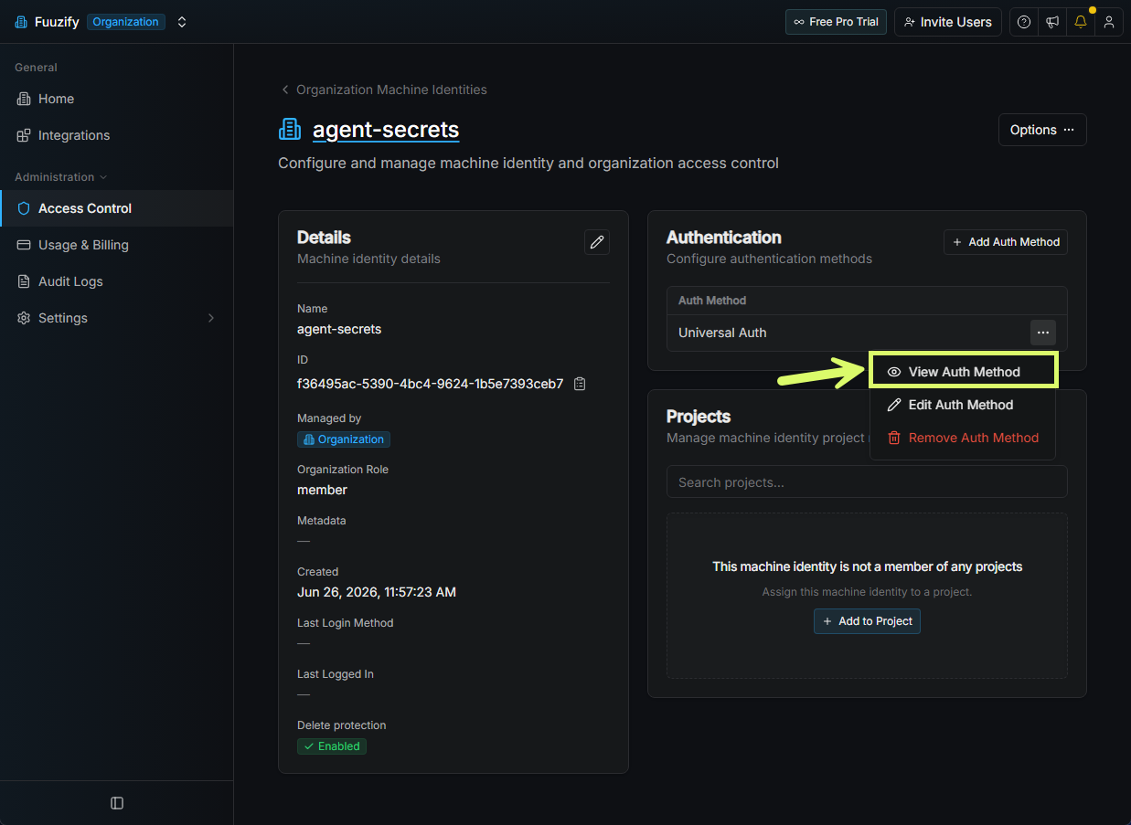Collapse the sidebar panel icon

click(117, 803)
